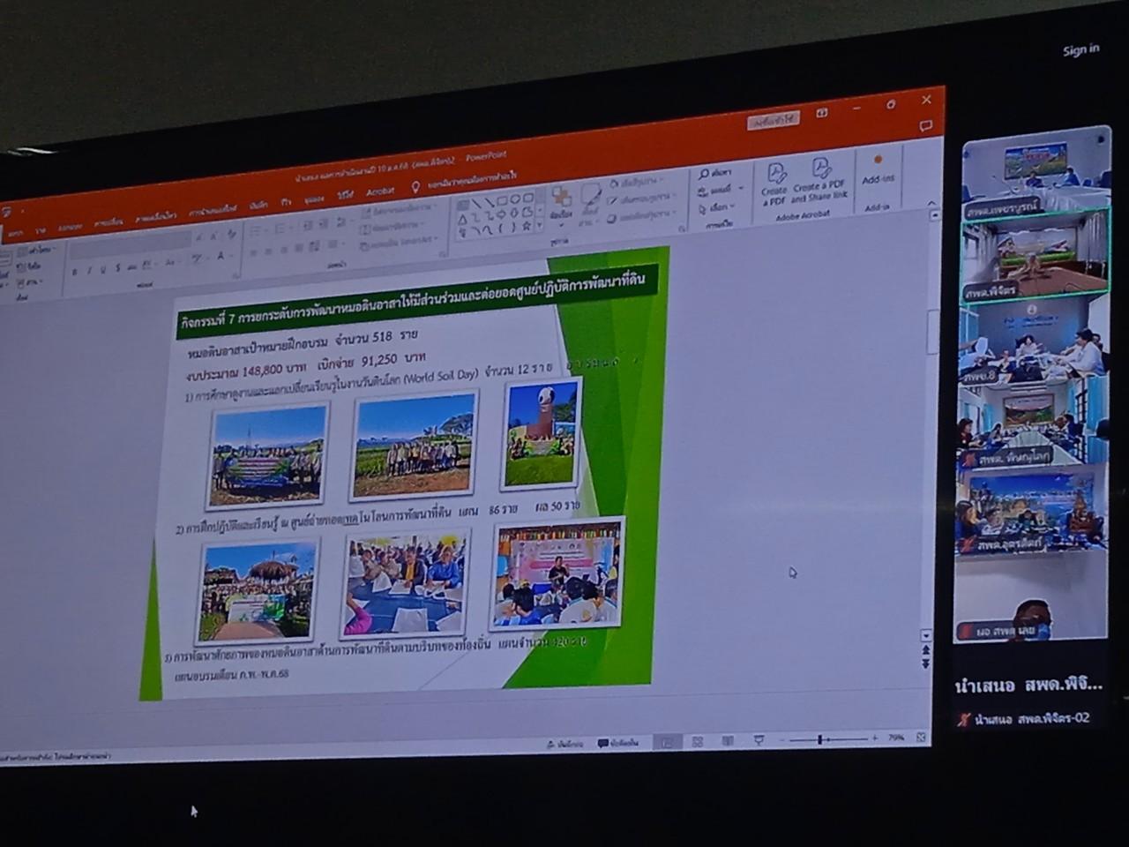Click Sign in at top right
The width and height of the screenshot is (1129, 847).
[1080, 49]
